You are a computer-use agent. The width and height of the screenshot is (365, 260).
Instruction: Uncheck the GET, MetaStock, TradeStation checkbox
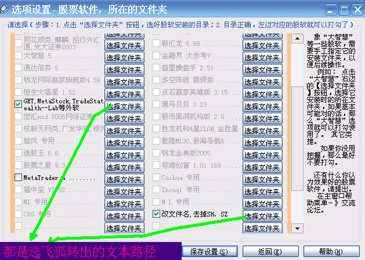point(18,104)
